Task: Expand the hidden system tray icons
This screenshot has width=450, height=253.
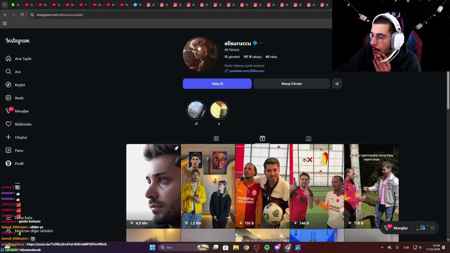Action: coord(382,247)
